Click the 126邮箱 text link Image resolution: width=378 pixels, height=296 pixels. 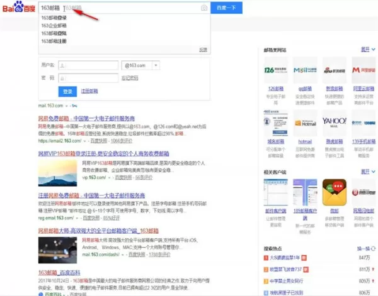(x=275, y=89)
